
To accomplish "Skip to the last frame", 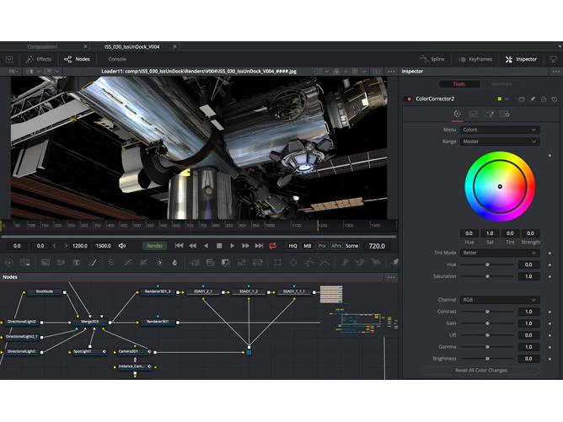I will [x=259, y=246].
